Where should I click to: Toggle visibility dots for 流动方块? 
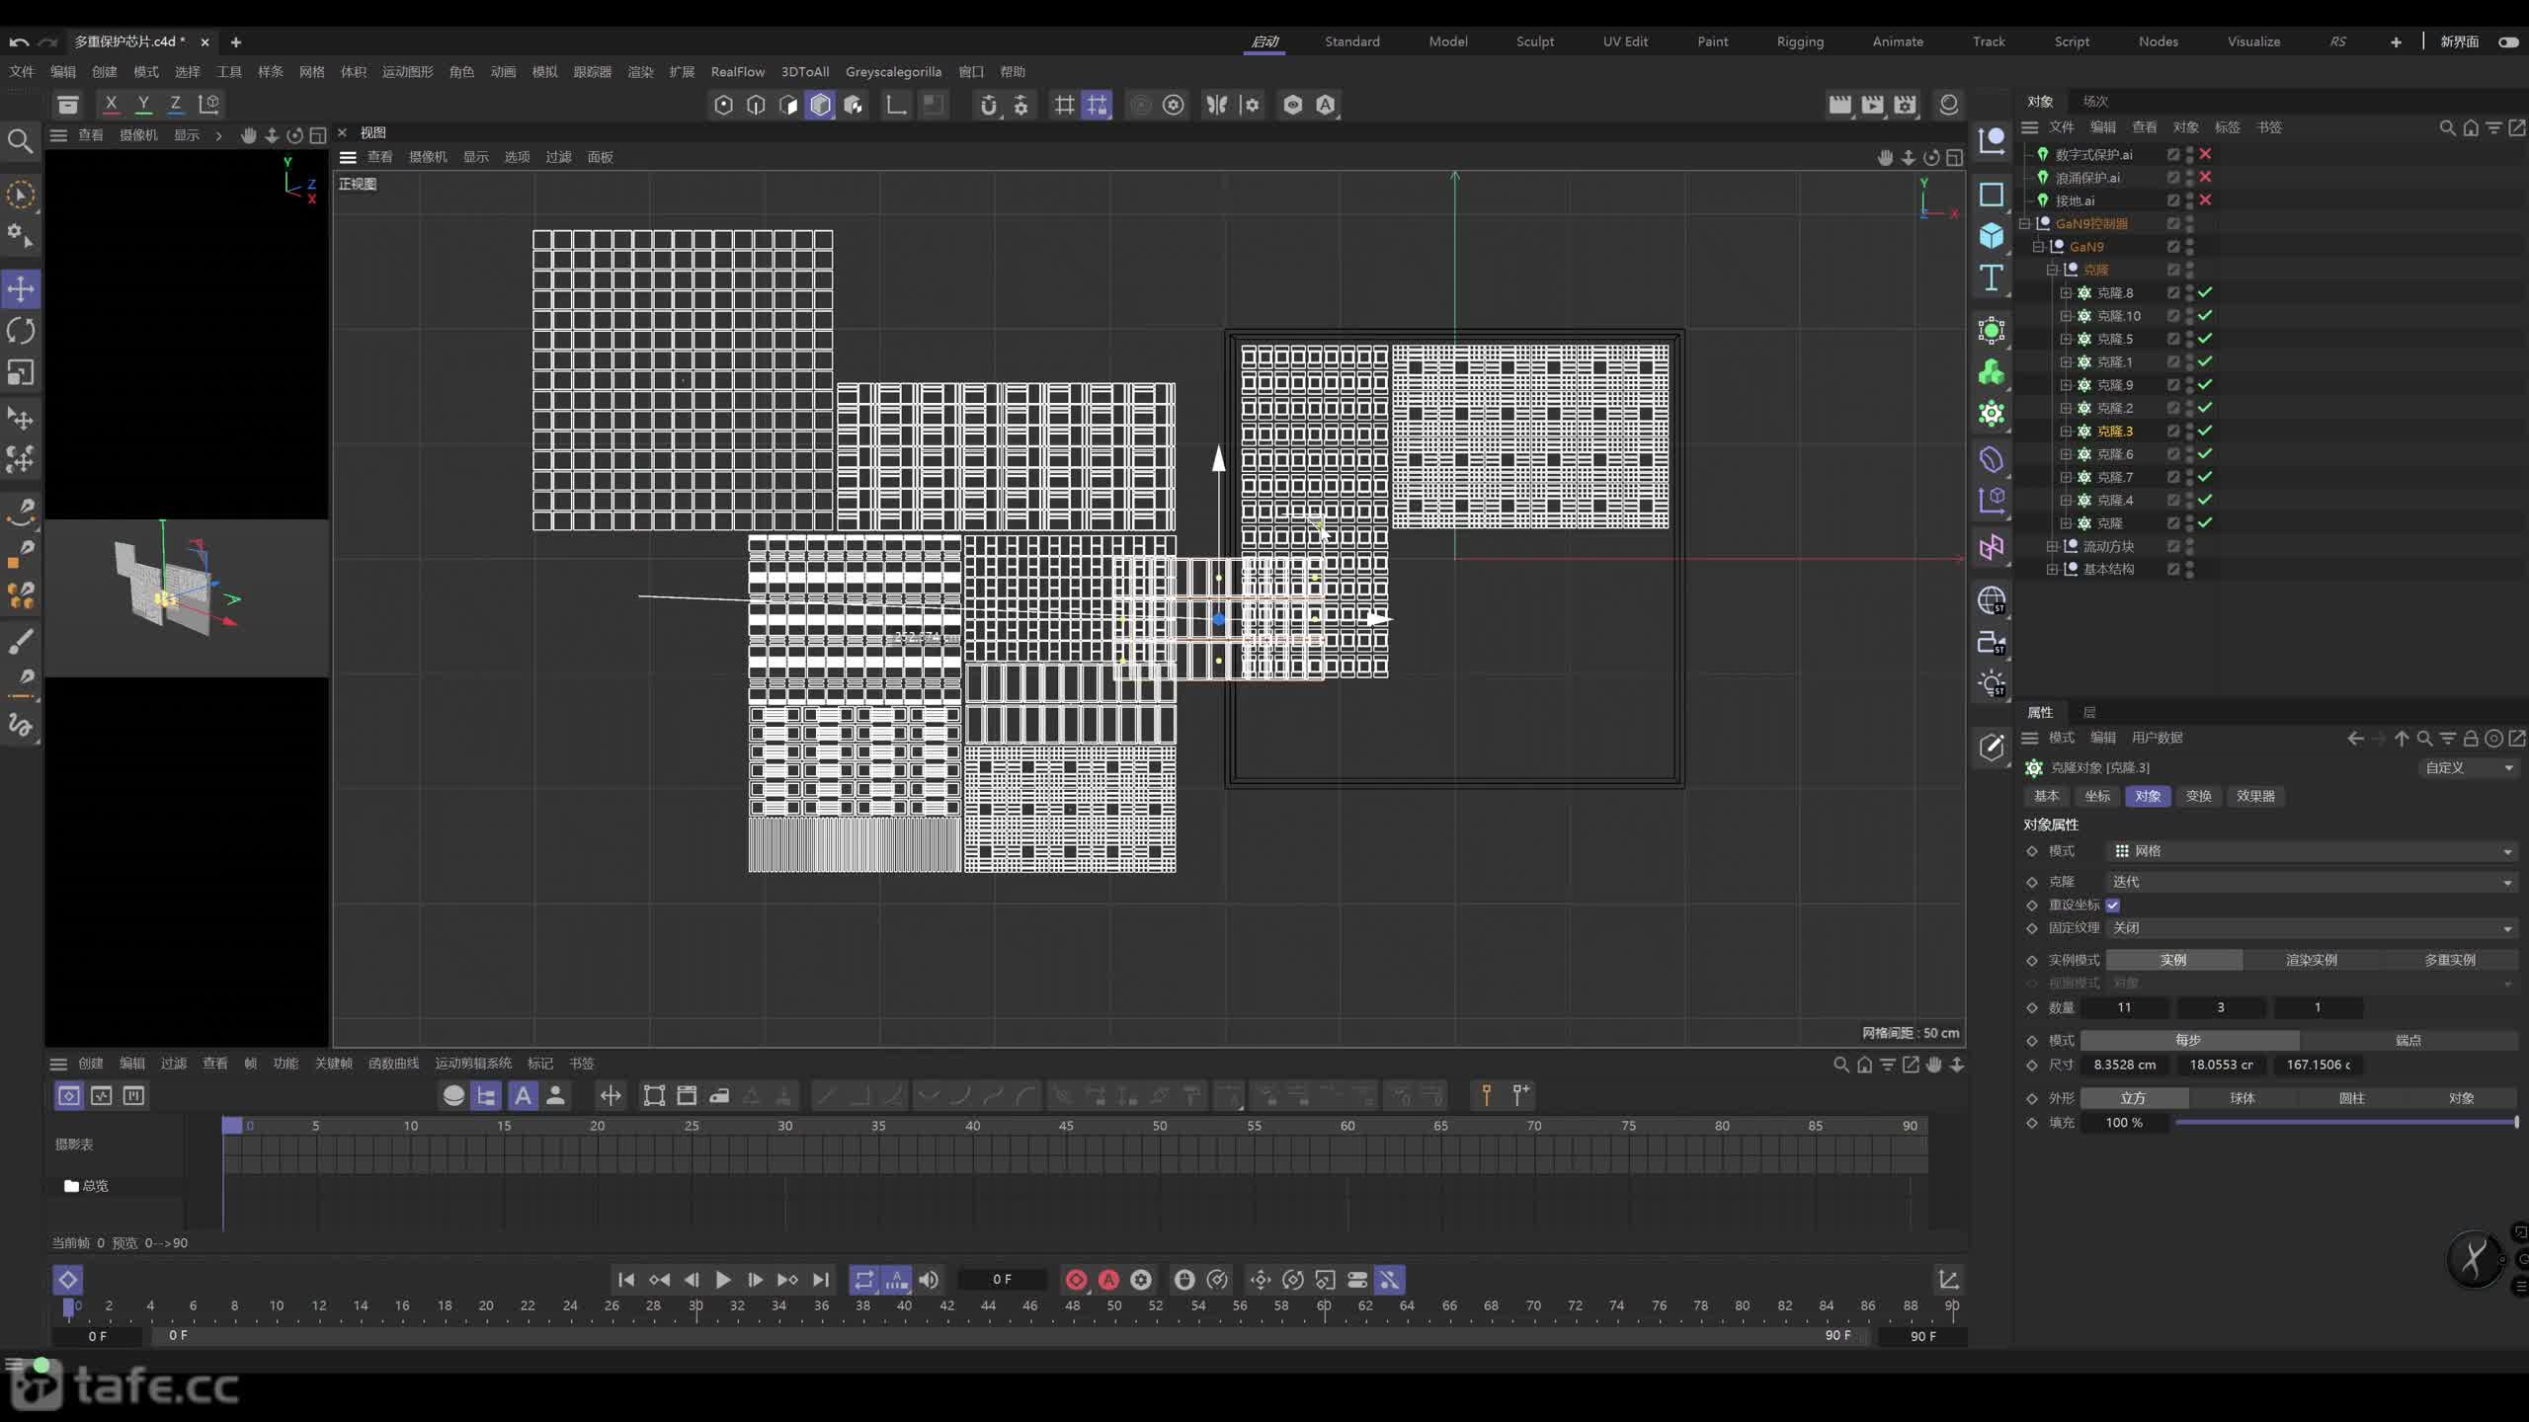(2189, 546)
